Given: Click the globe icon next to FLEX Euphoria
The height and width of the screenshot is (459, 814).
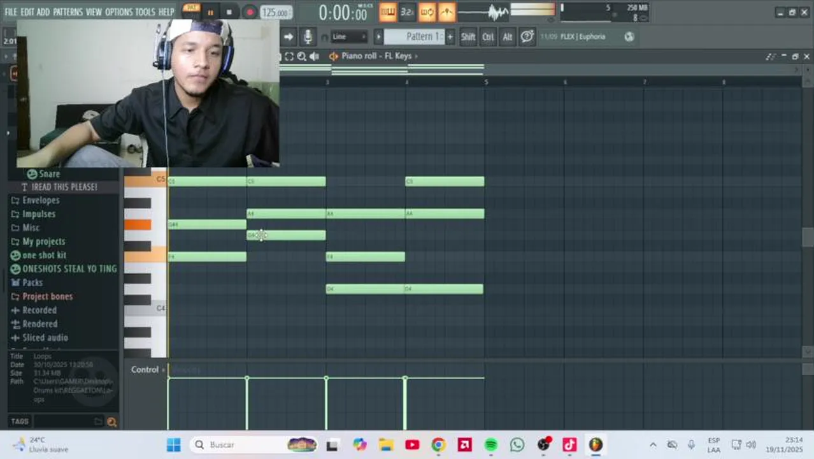Looking at the screenshot, I should click(629, 36).
